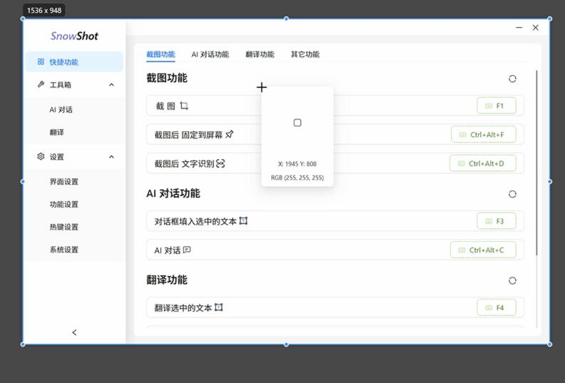This screenshot has height=383, width=565.
Task: Click the chat bubble icon beside AI 对话 row
Action: [187, 250]
